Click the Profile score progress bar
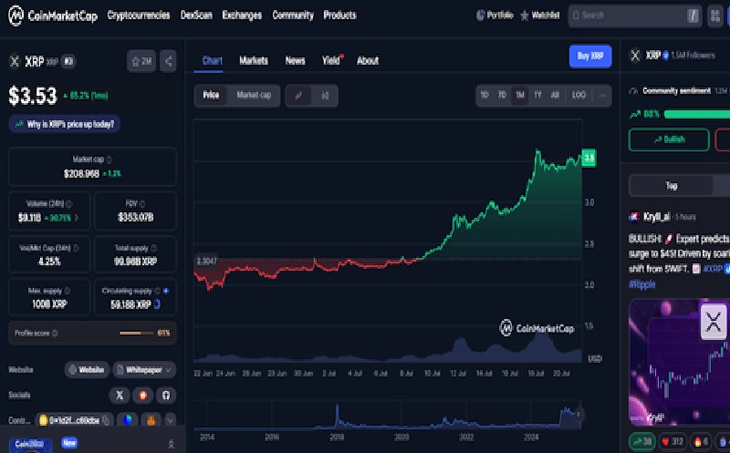This screenshot has height=453, width=730. 136,333
